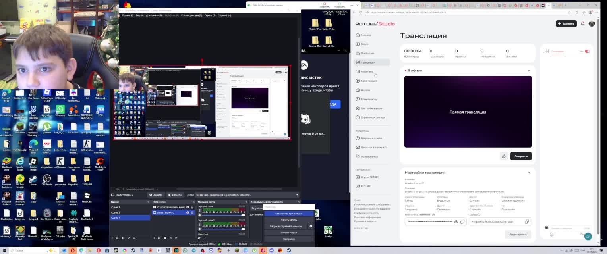Add a new source in OBS

[x=154, y=238]
